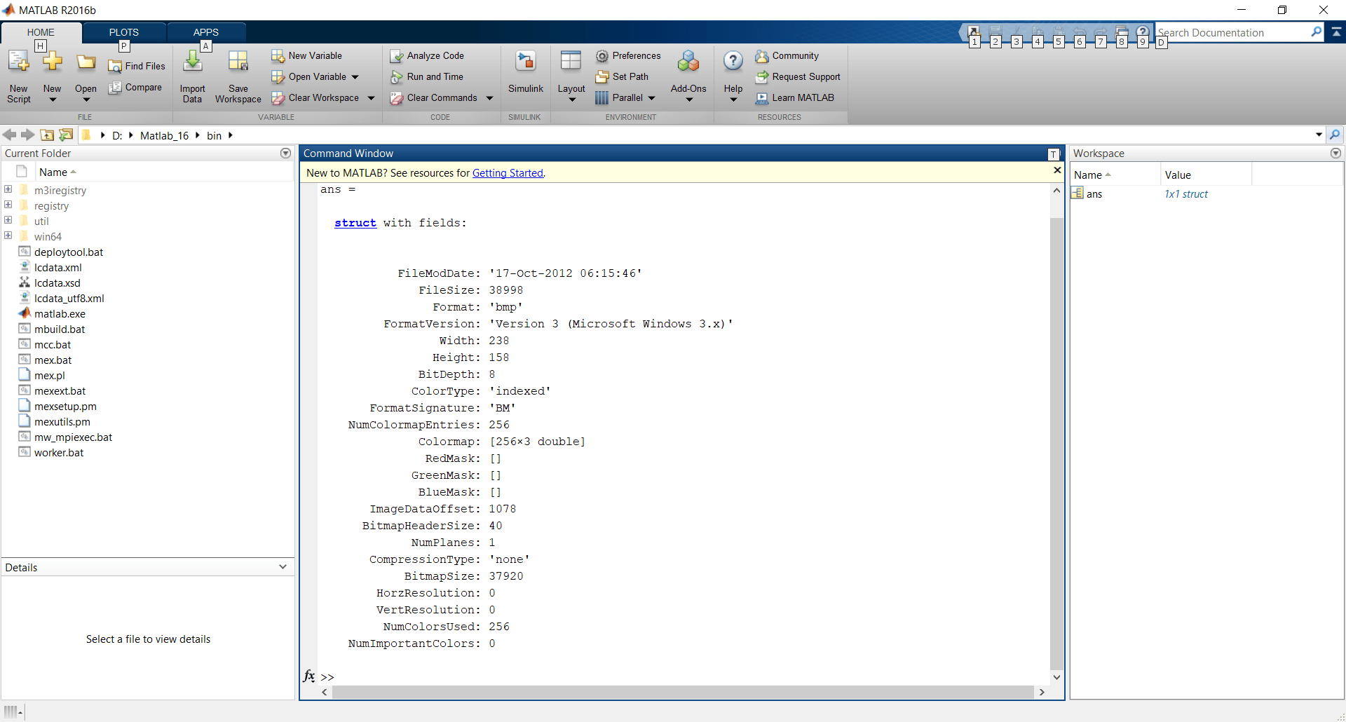Expand the win64 folder
The width and height of the screenshot is (1346, 722).
(x=8, y=236)
